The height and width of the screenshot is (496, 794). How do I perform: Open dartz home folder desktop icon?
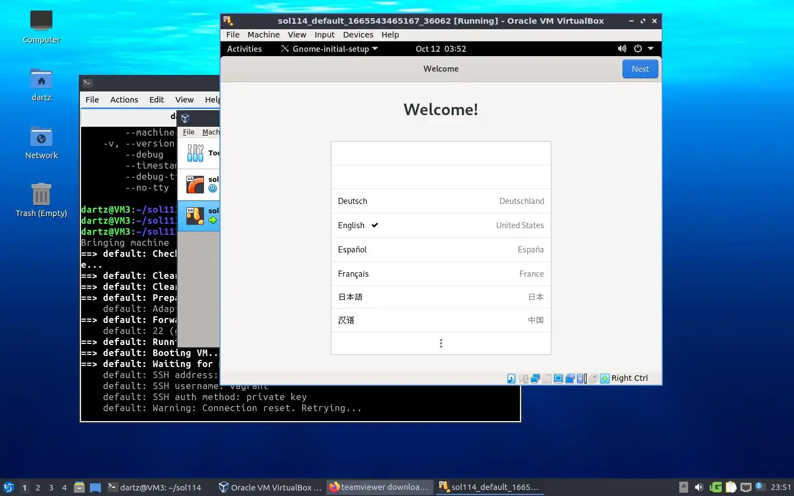click(41, 85)
